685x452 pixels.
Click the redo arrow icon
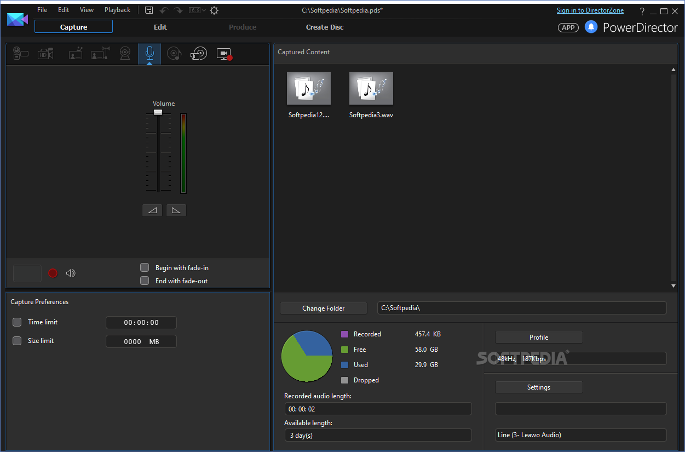coord(179,10)
